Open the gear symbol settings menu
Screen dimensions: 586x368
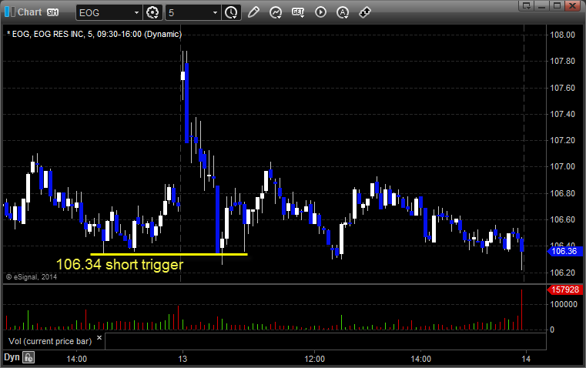point(153,12)
